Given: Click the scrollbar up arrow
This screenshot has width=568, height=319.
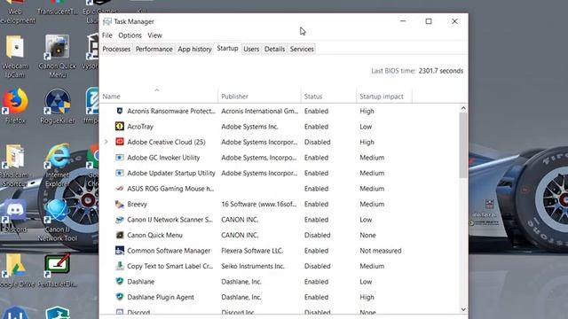Looking at the screenshot, I should [463, 108].
